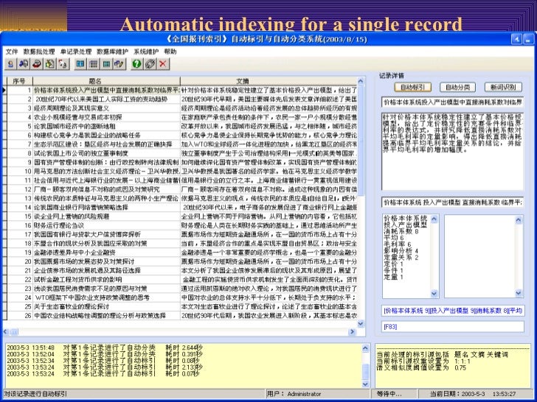Open the 数据库维护 menu
537x402 pixels.
[112, 52]
